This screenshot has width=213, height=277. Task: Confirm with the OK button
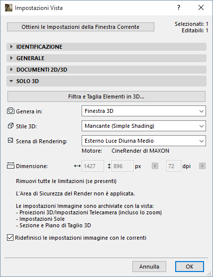click(190, 267)
